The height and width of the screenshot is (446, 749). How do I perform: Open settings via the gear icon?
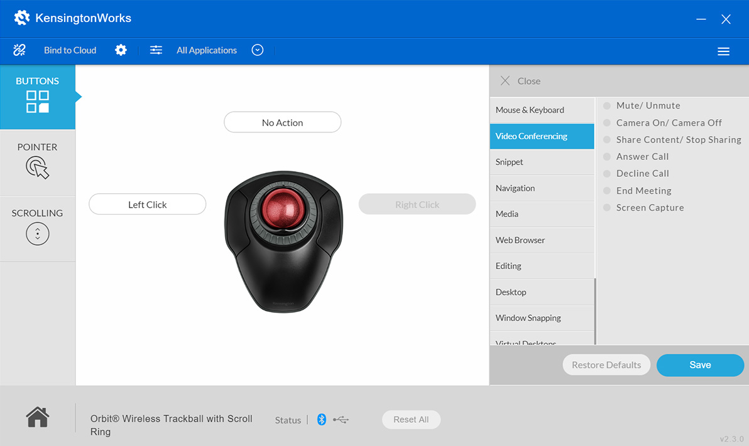coord(121,50)
